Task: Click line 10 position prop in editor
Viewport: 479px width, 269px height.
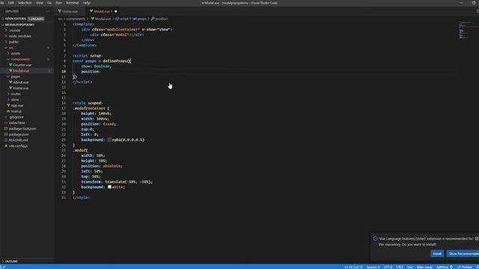Action: tap(91, 72)
